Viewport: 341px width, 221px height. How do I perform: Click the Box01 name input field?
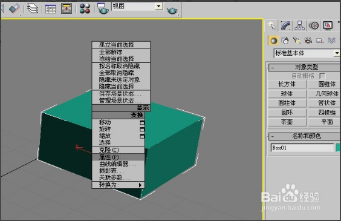click(x=302, y=148)
